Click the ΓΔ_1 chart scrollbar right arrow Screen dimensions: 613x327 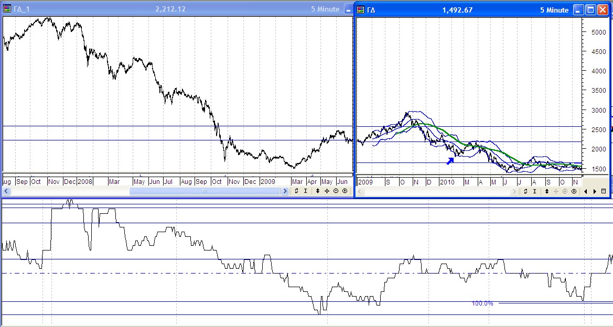tap(285, 191)
